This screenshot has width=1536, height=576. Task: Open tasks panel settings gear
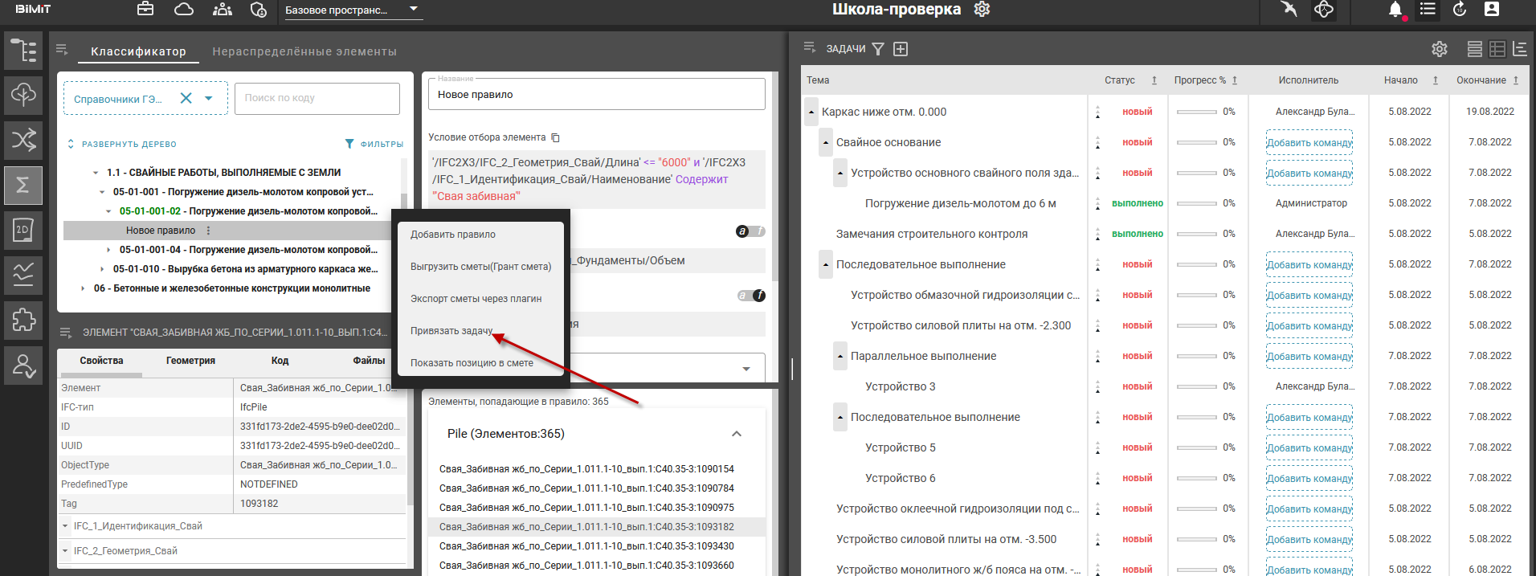(x=1439, y=49)
